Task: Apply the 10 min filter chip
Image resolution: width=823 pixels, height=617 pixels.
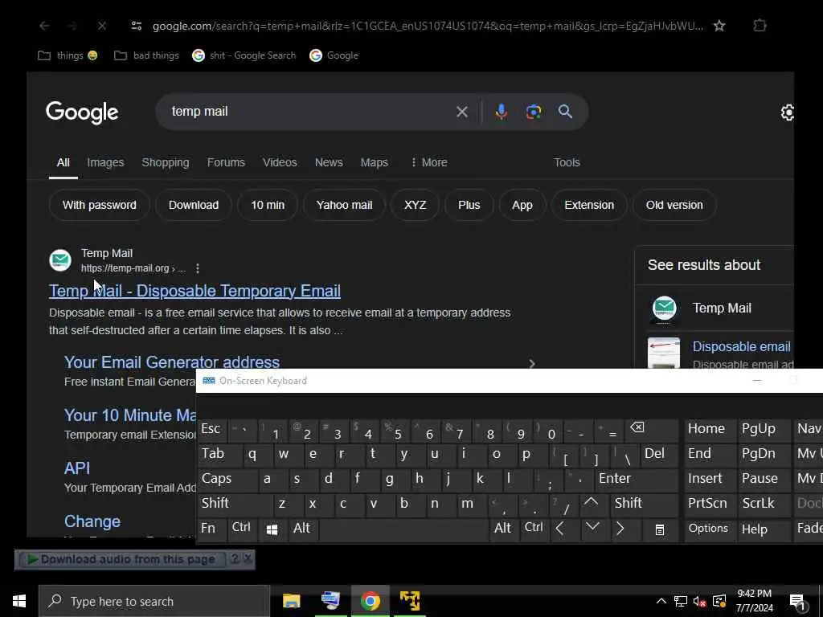Action: [268, 205]
